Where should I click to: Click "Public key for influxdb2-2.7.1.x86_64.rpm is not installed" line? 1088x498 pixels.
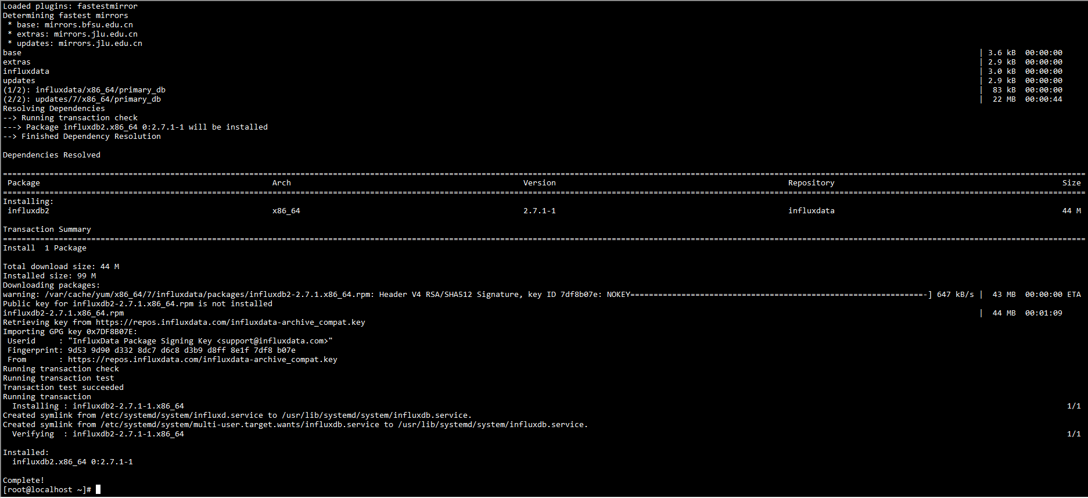point(138,304)
